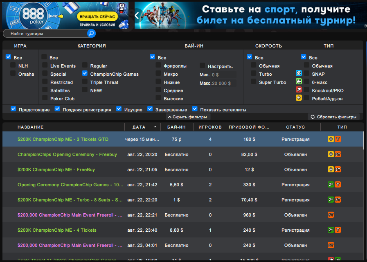Viewport: 367px width, 262px height.
Task: Click the ВРАЩАТЬ СЕЙЧАС banner button
Action: (x=97, y=17)
